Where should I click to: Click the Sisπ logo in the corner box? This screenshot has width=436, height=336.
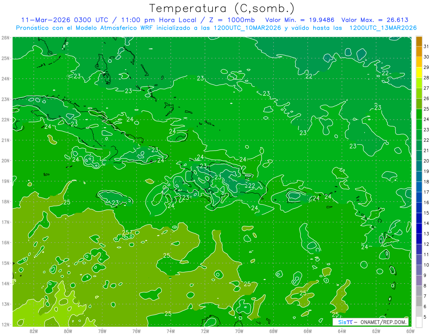(345, 322)
